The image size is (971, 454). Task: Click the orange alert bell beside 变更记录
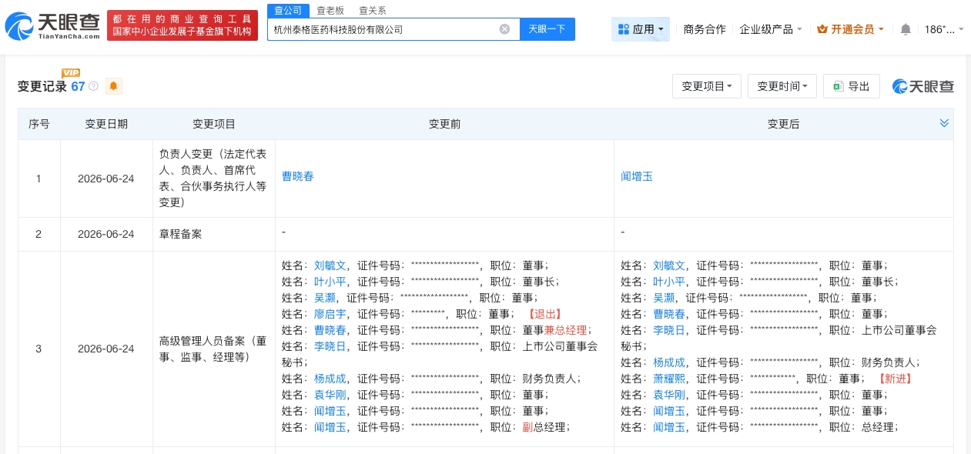tap(114, 86)
